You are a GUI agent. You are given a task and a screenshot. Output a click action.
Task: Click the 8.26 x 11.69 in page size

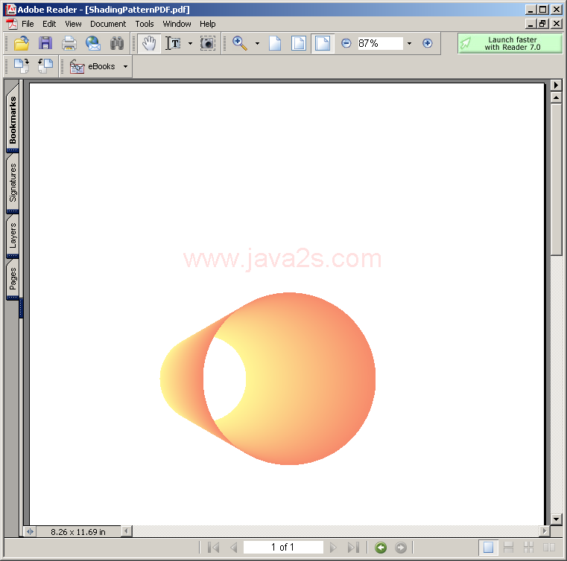click(78, 532)
